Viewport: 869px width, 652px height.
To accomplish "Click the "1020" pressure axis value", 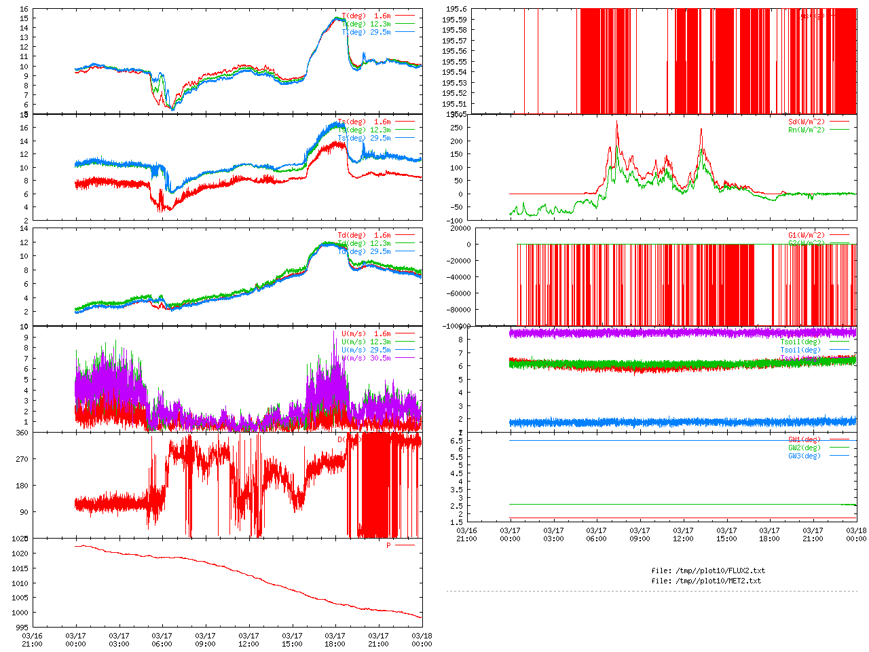I will 20,554.
